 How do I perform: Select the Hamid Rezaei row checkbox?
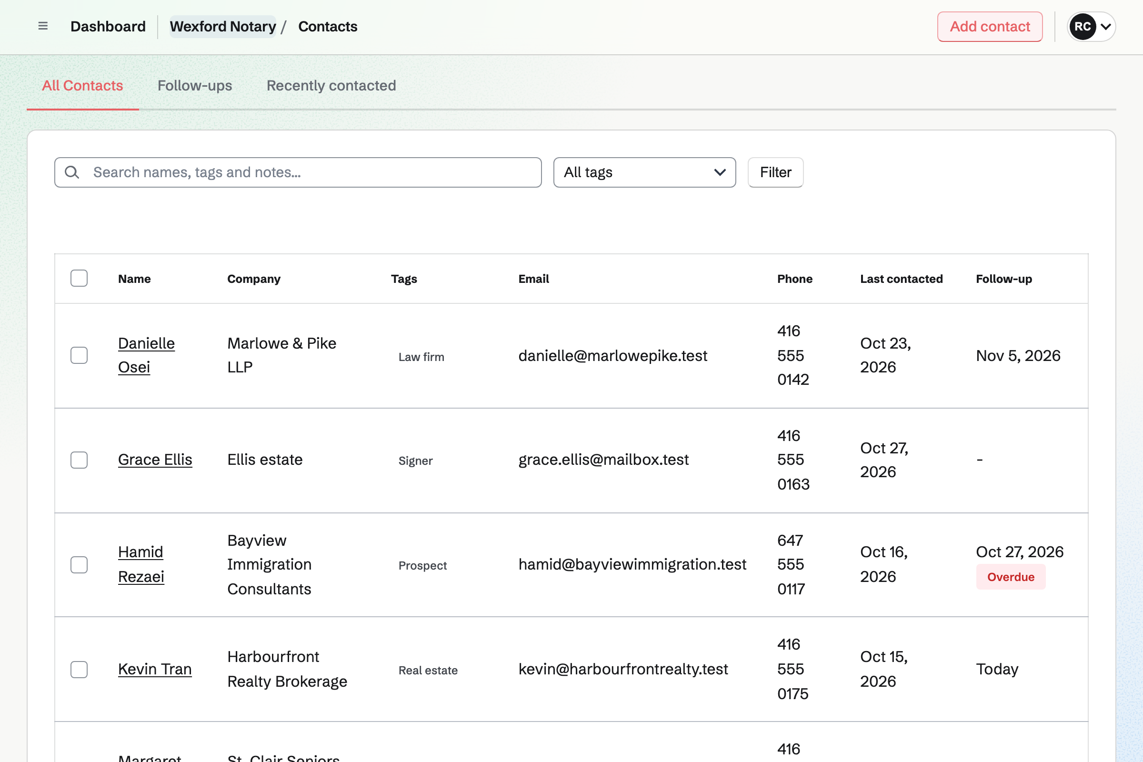point(79,565)
